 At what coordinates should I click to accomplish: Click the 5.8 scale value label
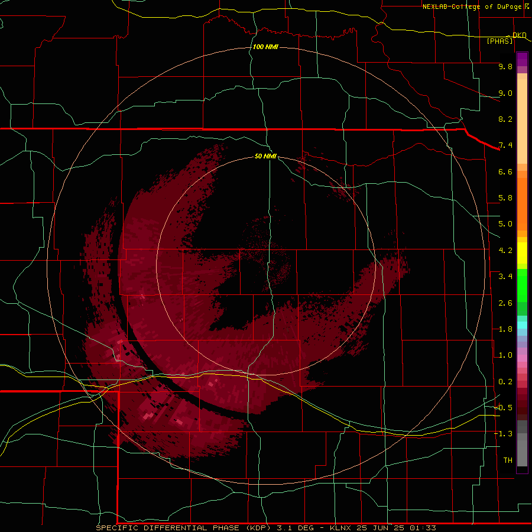[505, 198]
